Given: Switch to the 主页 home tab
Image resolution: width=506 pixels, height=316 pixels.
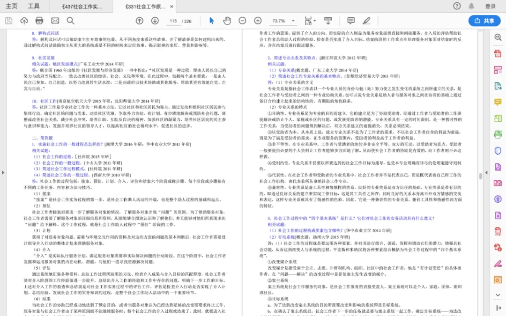Looking at the screenshot, I should pos(12,6).
